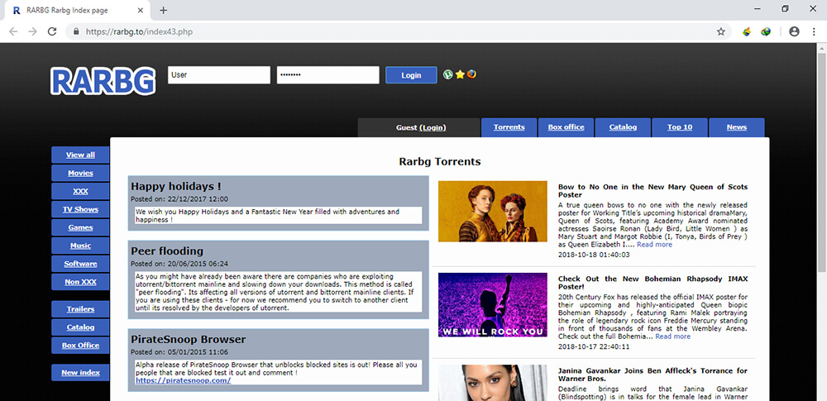Viewport: 827px width, 401px height.
Task: Click the blue Login button
Action: point(411,75)
